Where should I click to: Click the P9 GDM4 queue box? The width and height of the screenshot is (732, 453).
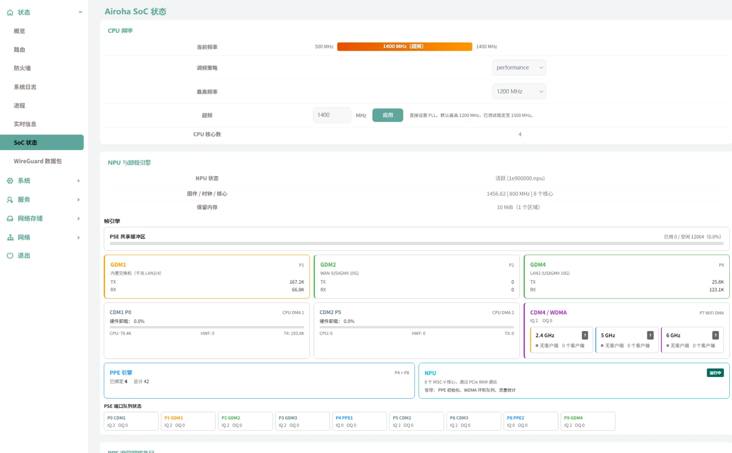point(588,421)
